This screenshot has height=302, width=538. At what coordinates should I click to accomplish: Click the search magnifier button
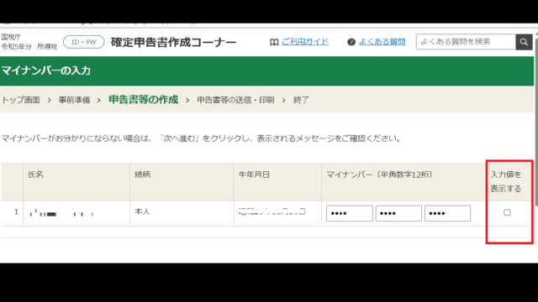point(524,42)
